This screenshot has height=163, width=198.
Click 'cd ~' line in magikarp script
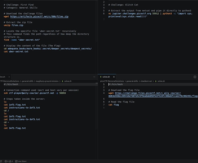click(6, 122)
